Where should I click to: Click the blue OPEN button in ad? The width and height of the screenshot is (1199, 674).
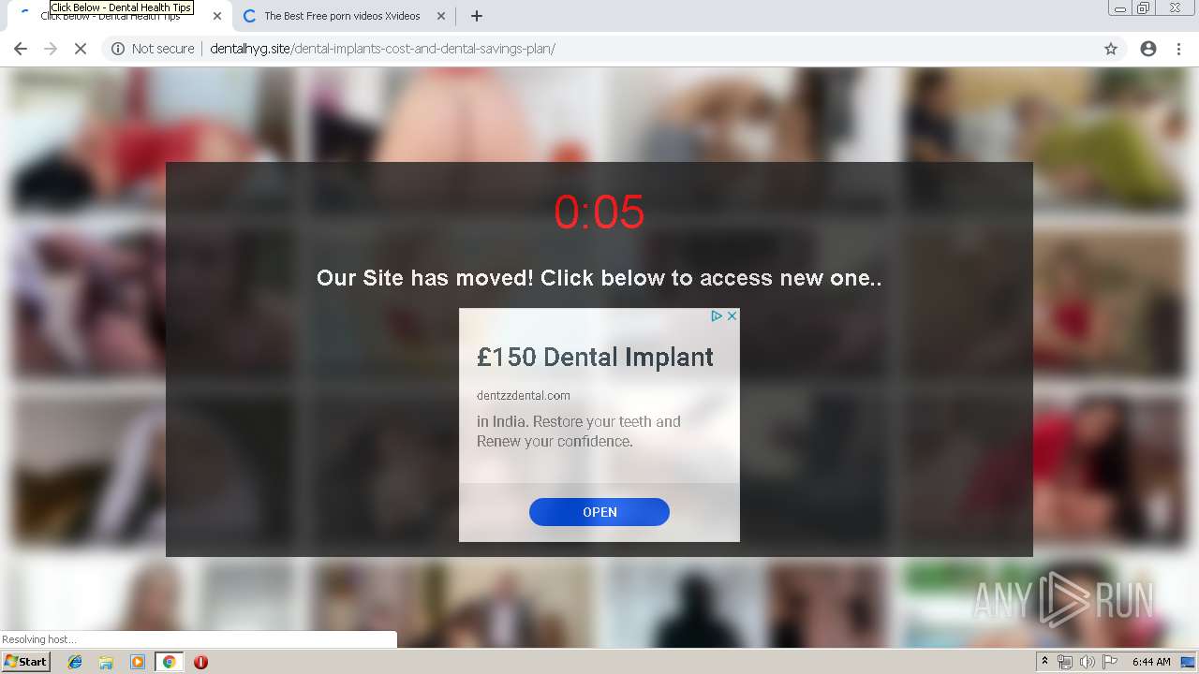pyautogui.click(x=599, y=512)
